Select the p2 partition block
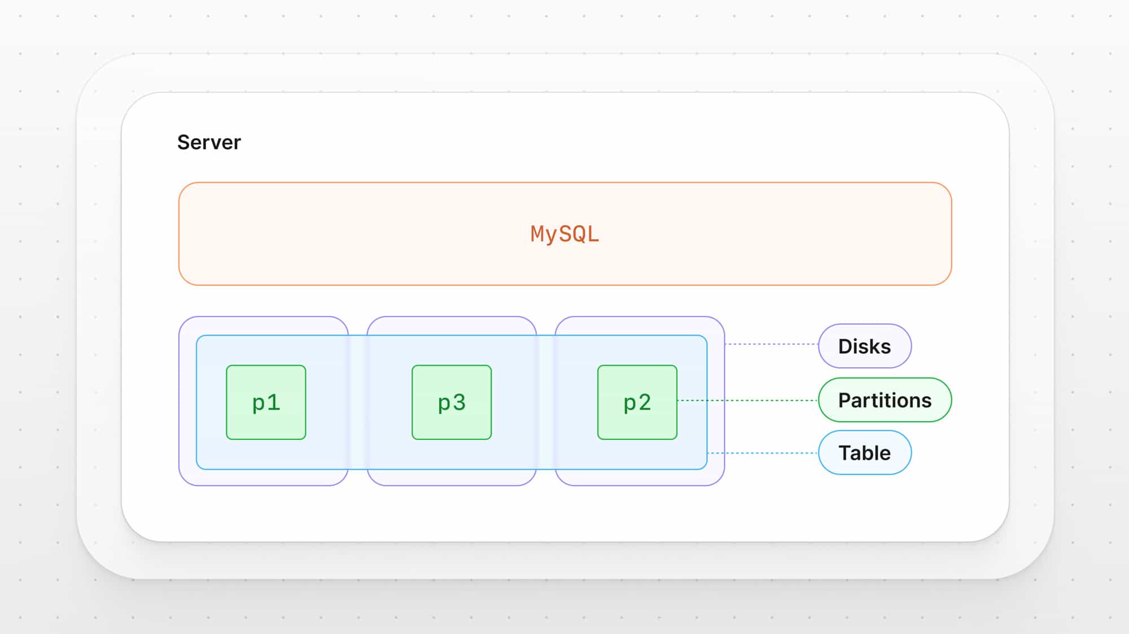The width and height of the screenshot is (1129, 634). coord(637,402)
